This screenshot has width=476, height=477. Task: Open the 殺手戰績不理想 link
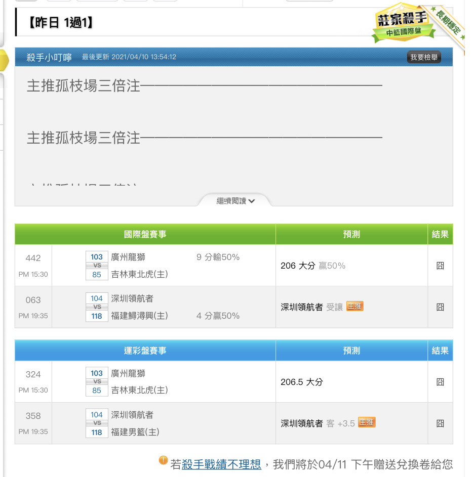coord(221,464)
